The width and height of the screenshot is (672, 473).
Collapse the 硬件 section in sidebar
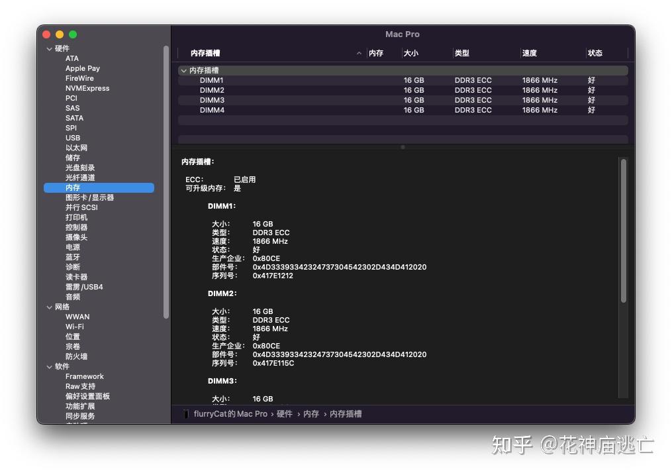[49, 49]
